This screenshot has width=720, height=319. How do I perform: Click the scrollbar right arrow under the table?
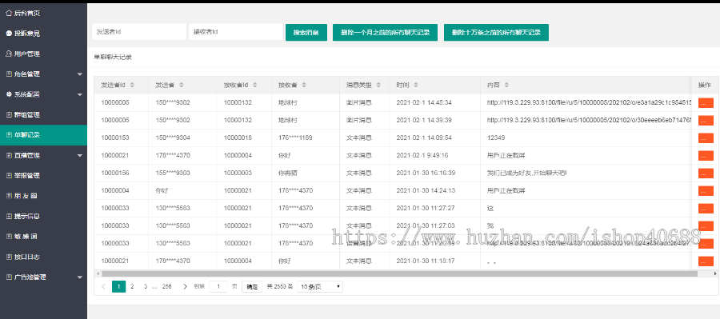[x=716, y=273]
